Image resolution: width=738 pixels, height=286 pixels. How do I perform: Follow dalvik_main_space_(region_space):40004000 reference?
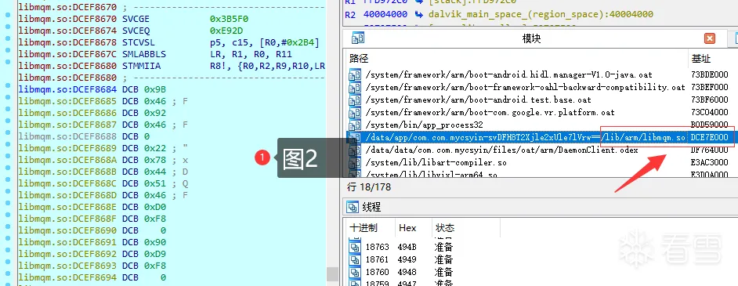[541, 15]
